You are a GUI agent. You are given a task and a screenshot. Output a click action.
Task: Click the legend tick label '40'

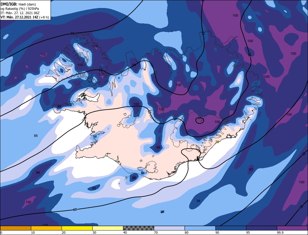pyautogui.click(x=125, y=233)
